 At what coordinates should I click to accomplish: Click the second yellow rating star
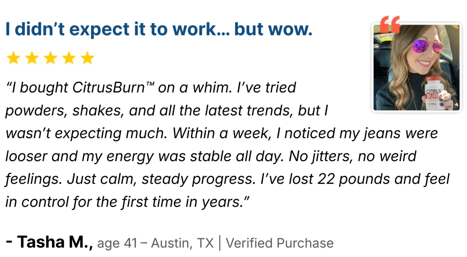click(x=32, y=58)
